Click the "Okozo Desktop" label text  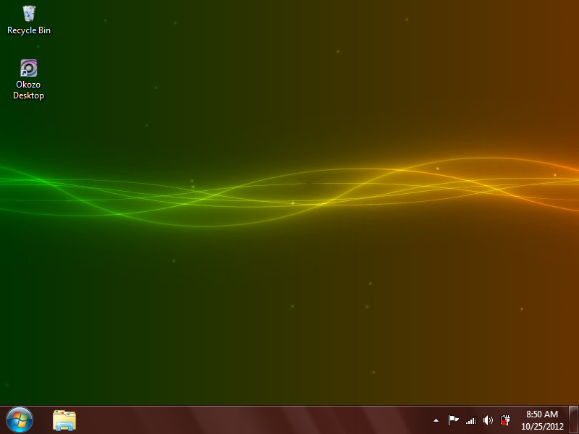28,90
